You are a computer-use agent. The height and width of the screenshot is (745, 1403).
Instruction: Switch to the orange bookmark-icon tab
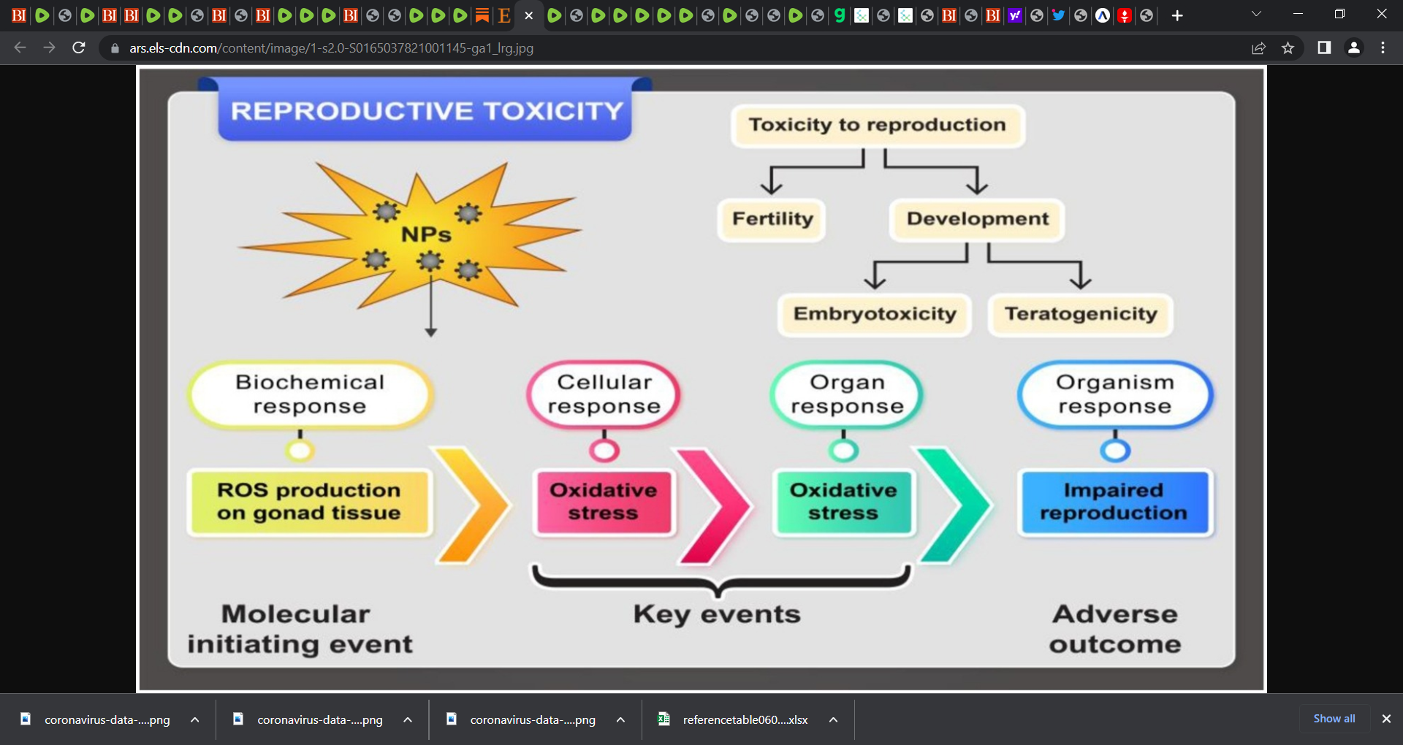[482, 15]
